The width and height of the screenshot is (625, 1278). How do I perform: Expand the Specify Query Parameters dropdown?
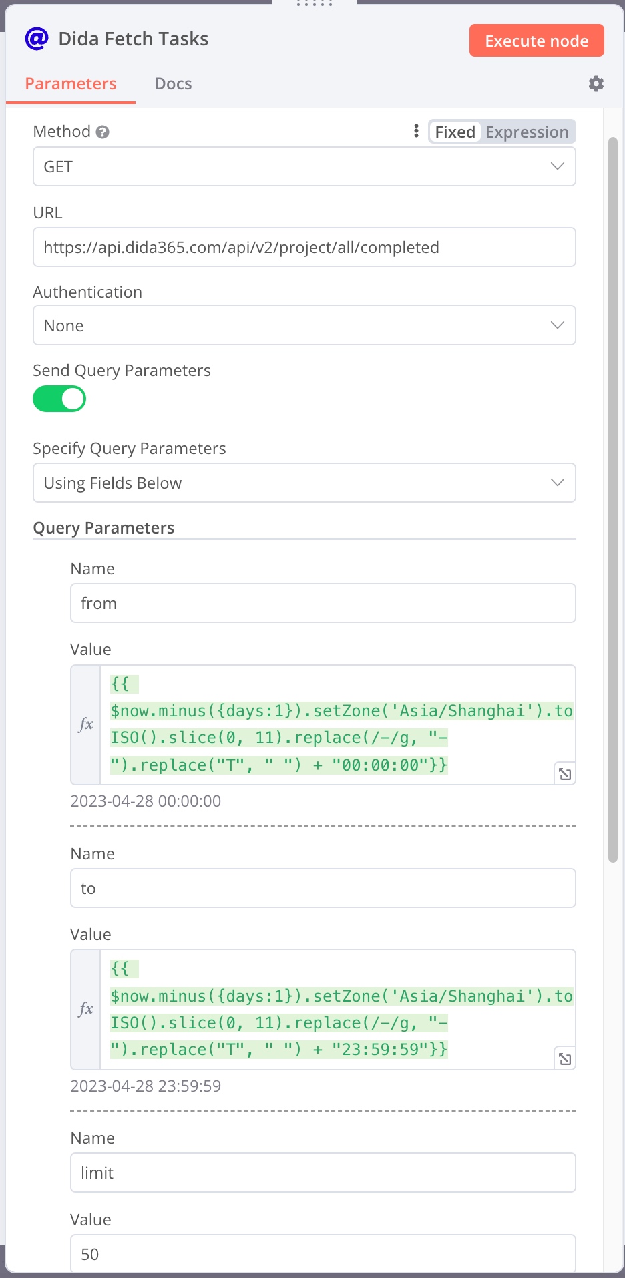point(304,483)
